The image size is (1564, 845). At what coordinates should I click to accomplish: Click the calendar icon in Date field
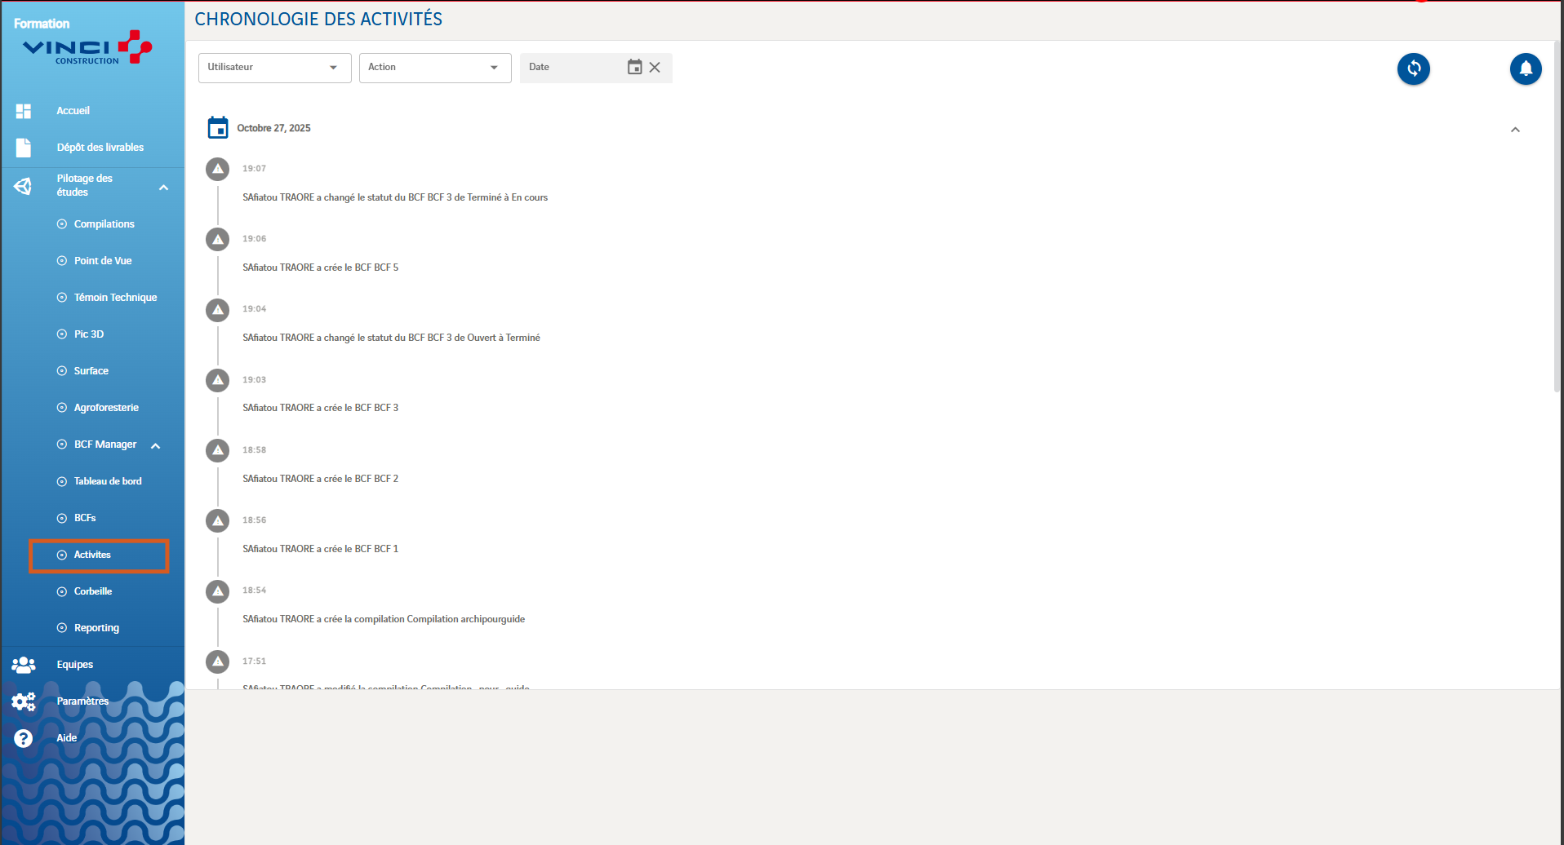[634, 67]
